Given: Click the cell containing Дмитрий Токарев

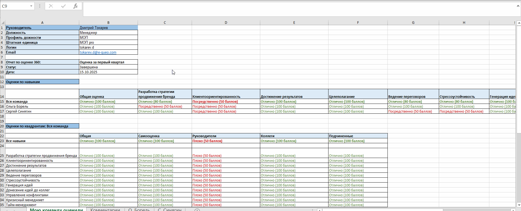Looking at the screenshot, I should [108, 28].
